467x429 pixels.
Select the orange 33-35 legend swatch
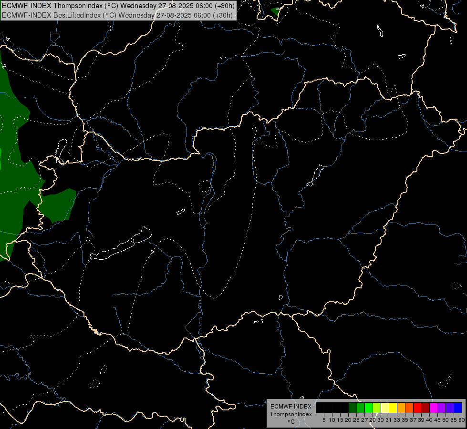[401, 408]
